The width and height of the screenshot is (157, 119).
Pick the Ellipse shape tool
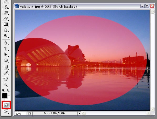6,60
